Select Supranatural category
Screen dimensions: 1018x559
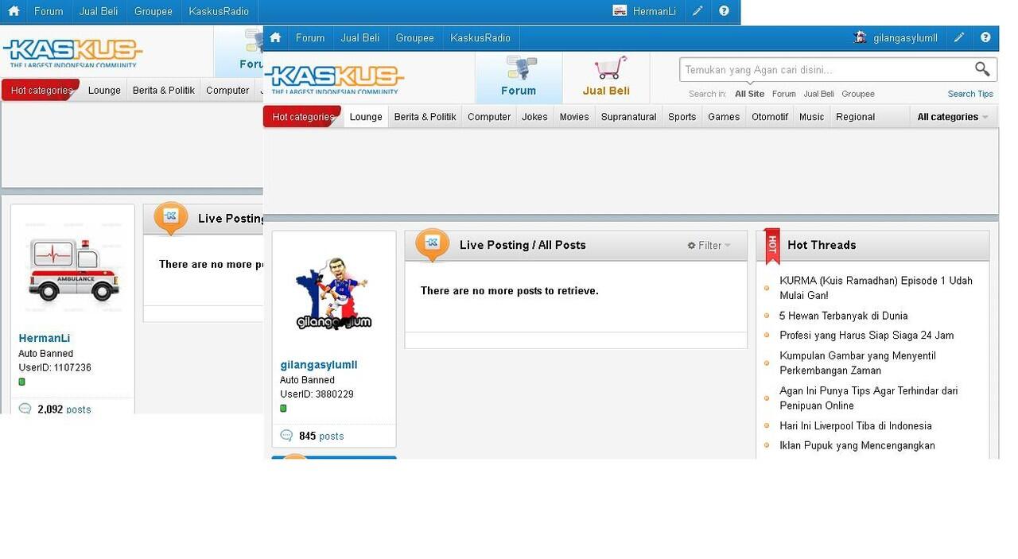[628, 117]
